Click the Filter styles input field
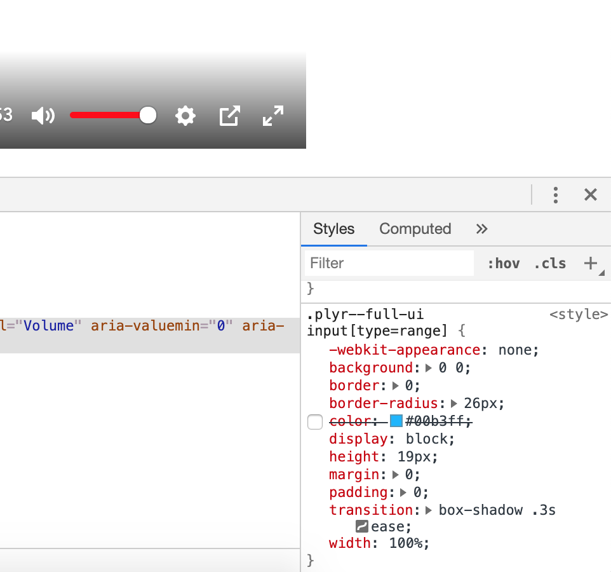This screenshot has width=611, height=572. coord(388,262)
